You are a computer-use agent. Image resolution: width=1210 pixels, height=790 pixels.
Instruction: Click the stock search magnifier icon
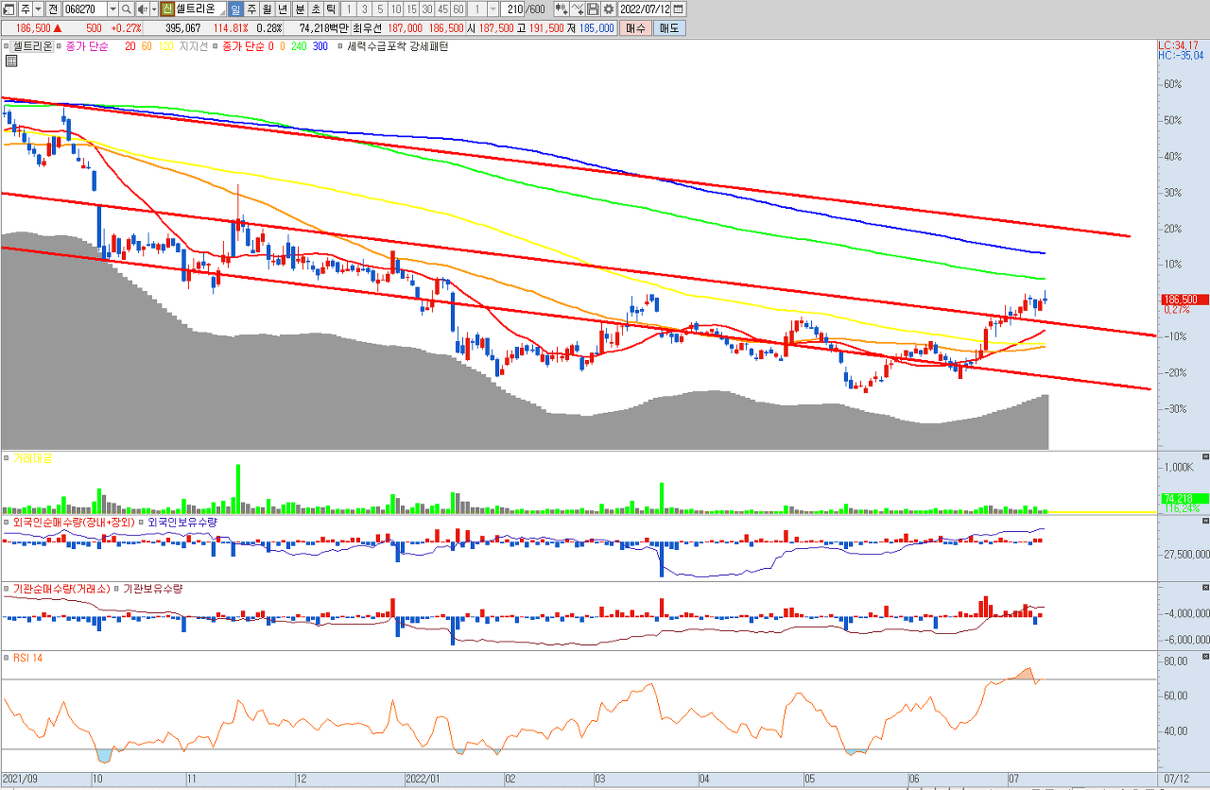tap(125, 9)
